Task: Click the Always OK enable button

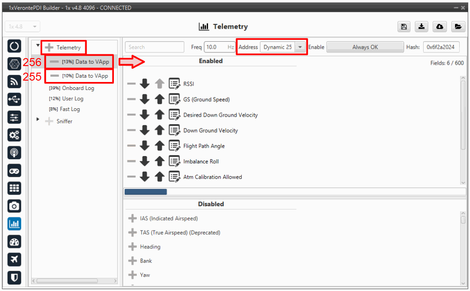Action: pos(365,47)
